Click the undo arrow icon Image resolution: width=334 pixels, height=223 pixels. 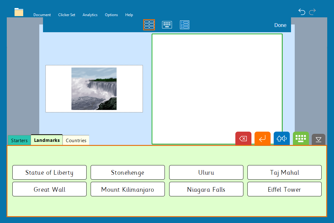[302, 12]
